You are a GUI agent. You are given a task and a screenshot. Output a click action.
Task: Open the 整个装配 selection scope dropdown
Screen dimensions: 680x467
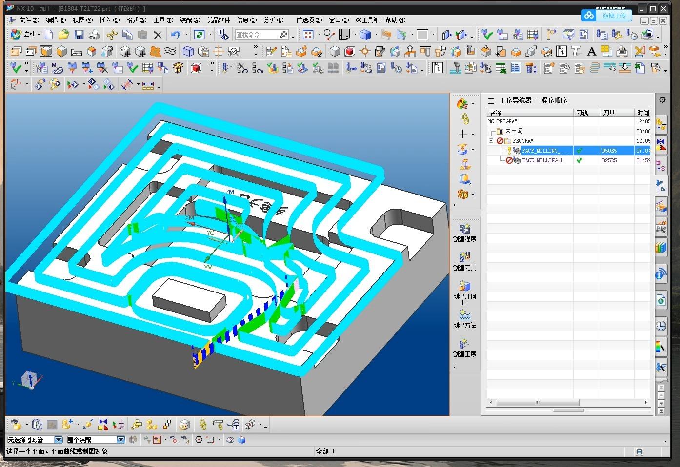coord(120,440)
